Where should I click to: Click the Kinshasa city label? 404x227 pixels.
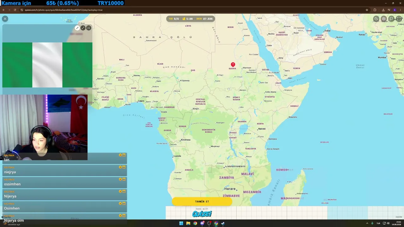point(185,140)
